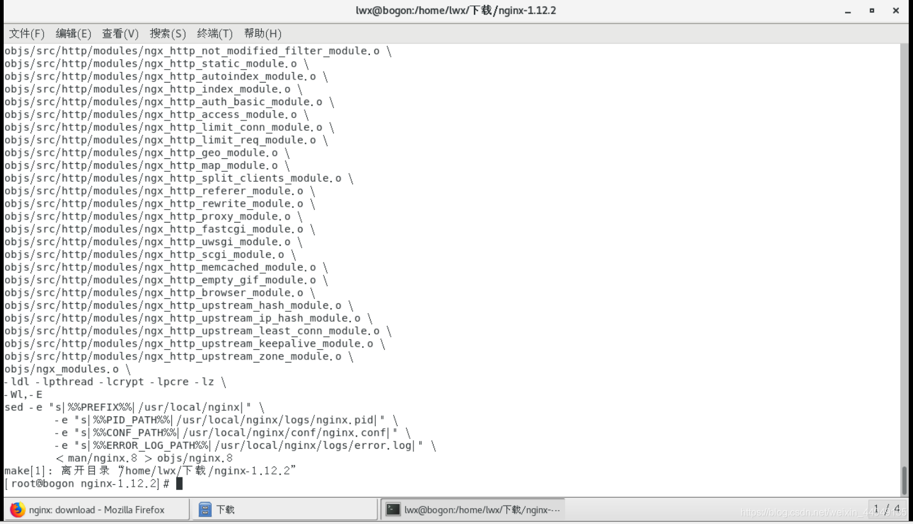Click the ngx_http_limit_conn_module.o line
The width and height of the screenshot is (913, 524).
[169, 127]
